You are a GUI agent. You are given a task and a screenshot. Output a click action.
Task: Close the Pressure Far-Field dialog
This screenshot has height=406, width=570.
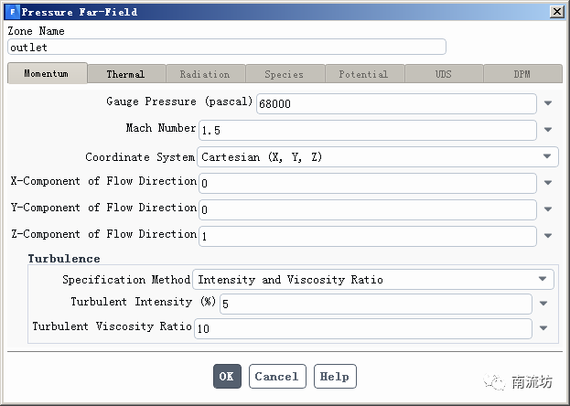coord(556,12)
